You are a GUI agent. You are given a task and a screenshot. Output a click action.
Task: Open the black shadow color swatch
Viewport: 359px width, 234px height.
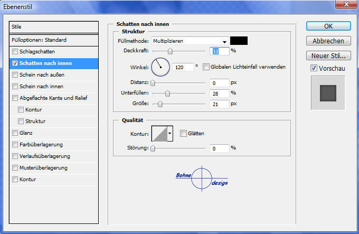[x=239, y=41]
